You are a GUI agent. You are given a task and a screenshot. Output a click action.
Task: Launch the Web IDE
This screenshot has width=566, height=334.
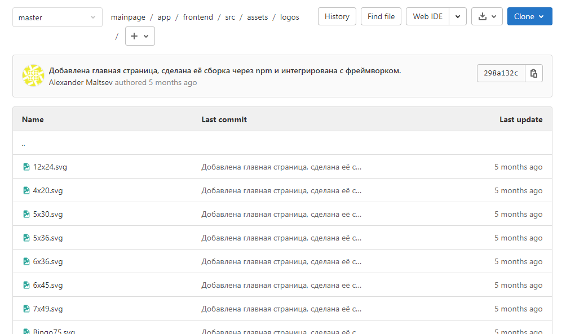point(428,17)
